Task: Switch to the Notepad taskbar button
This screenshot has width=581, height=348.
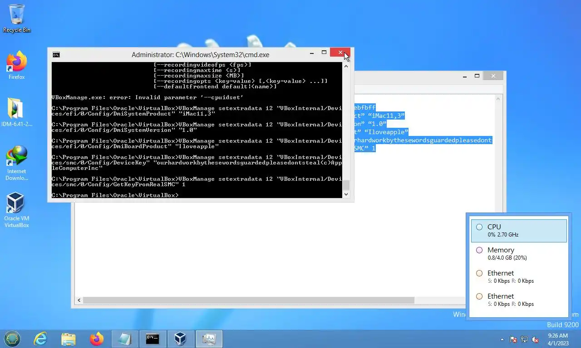Action: (125, 339)
